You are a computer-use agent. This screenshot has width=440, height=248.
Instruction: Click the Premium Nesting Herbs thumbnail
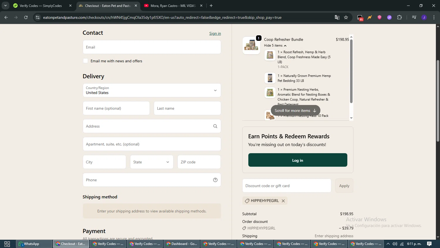[270, 93]
